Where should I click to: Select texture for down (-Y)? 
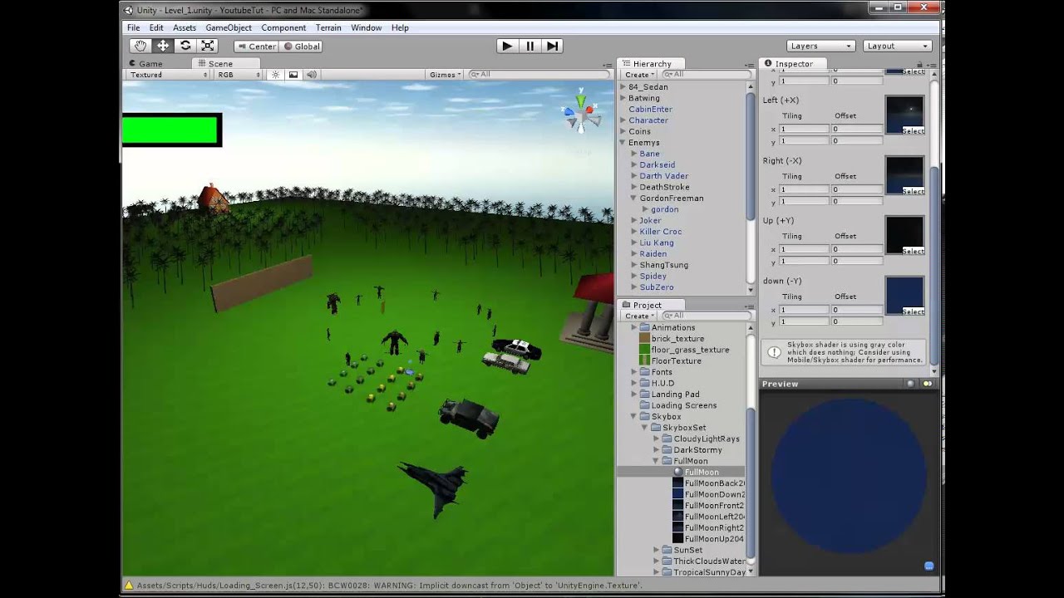[913, 311]
